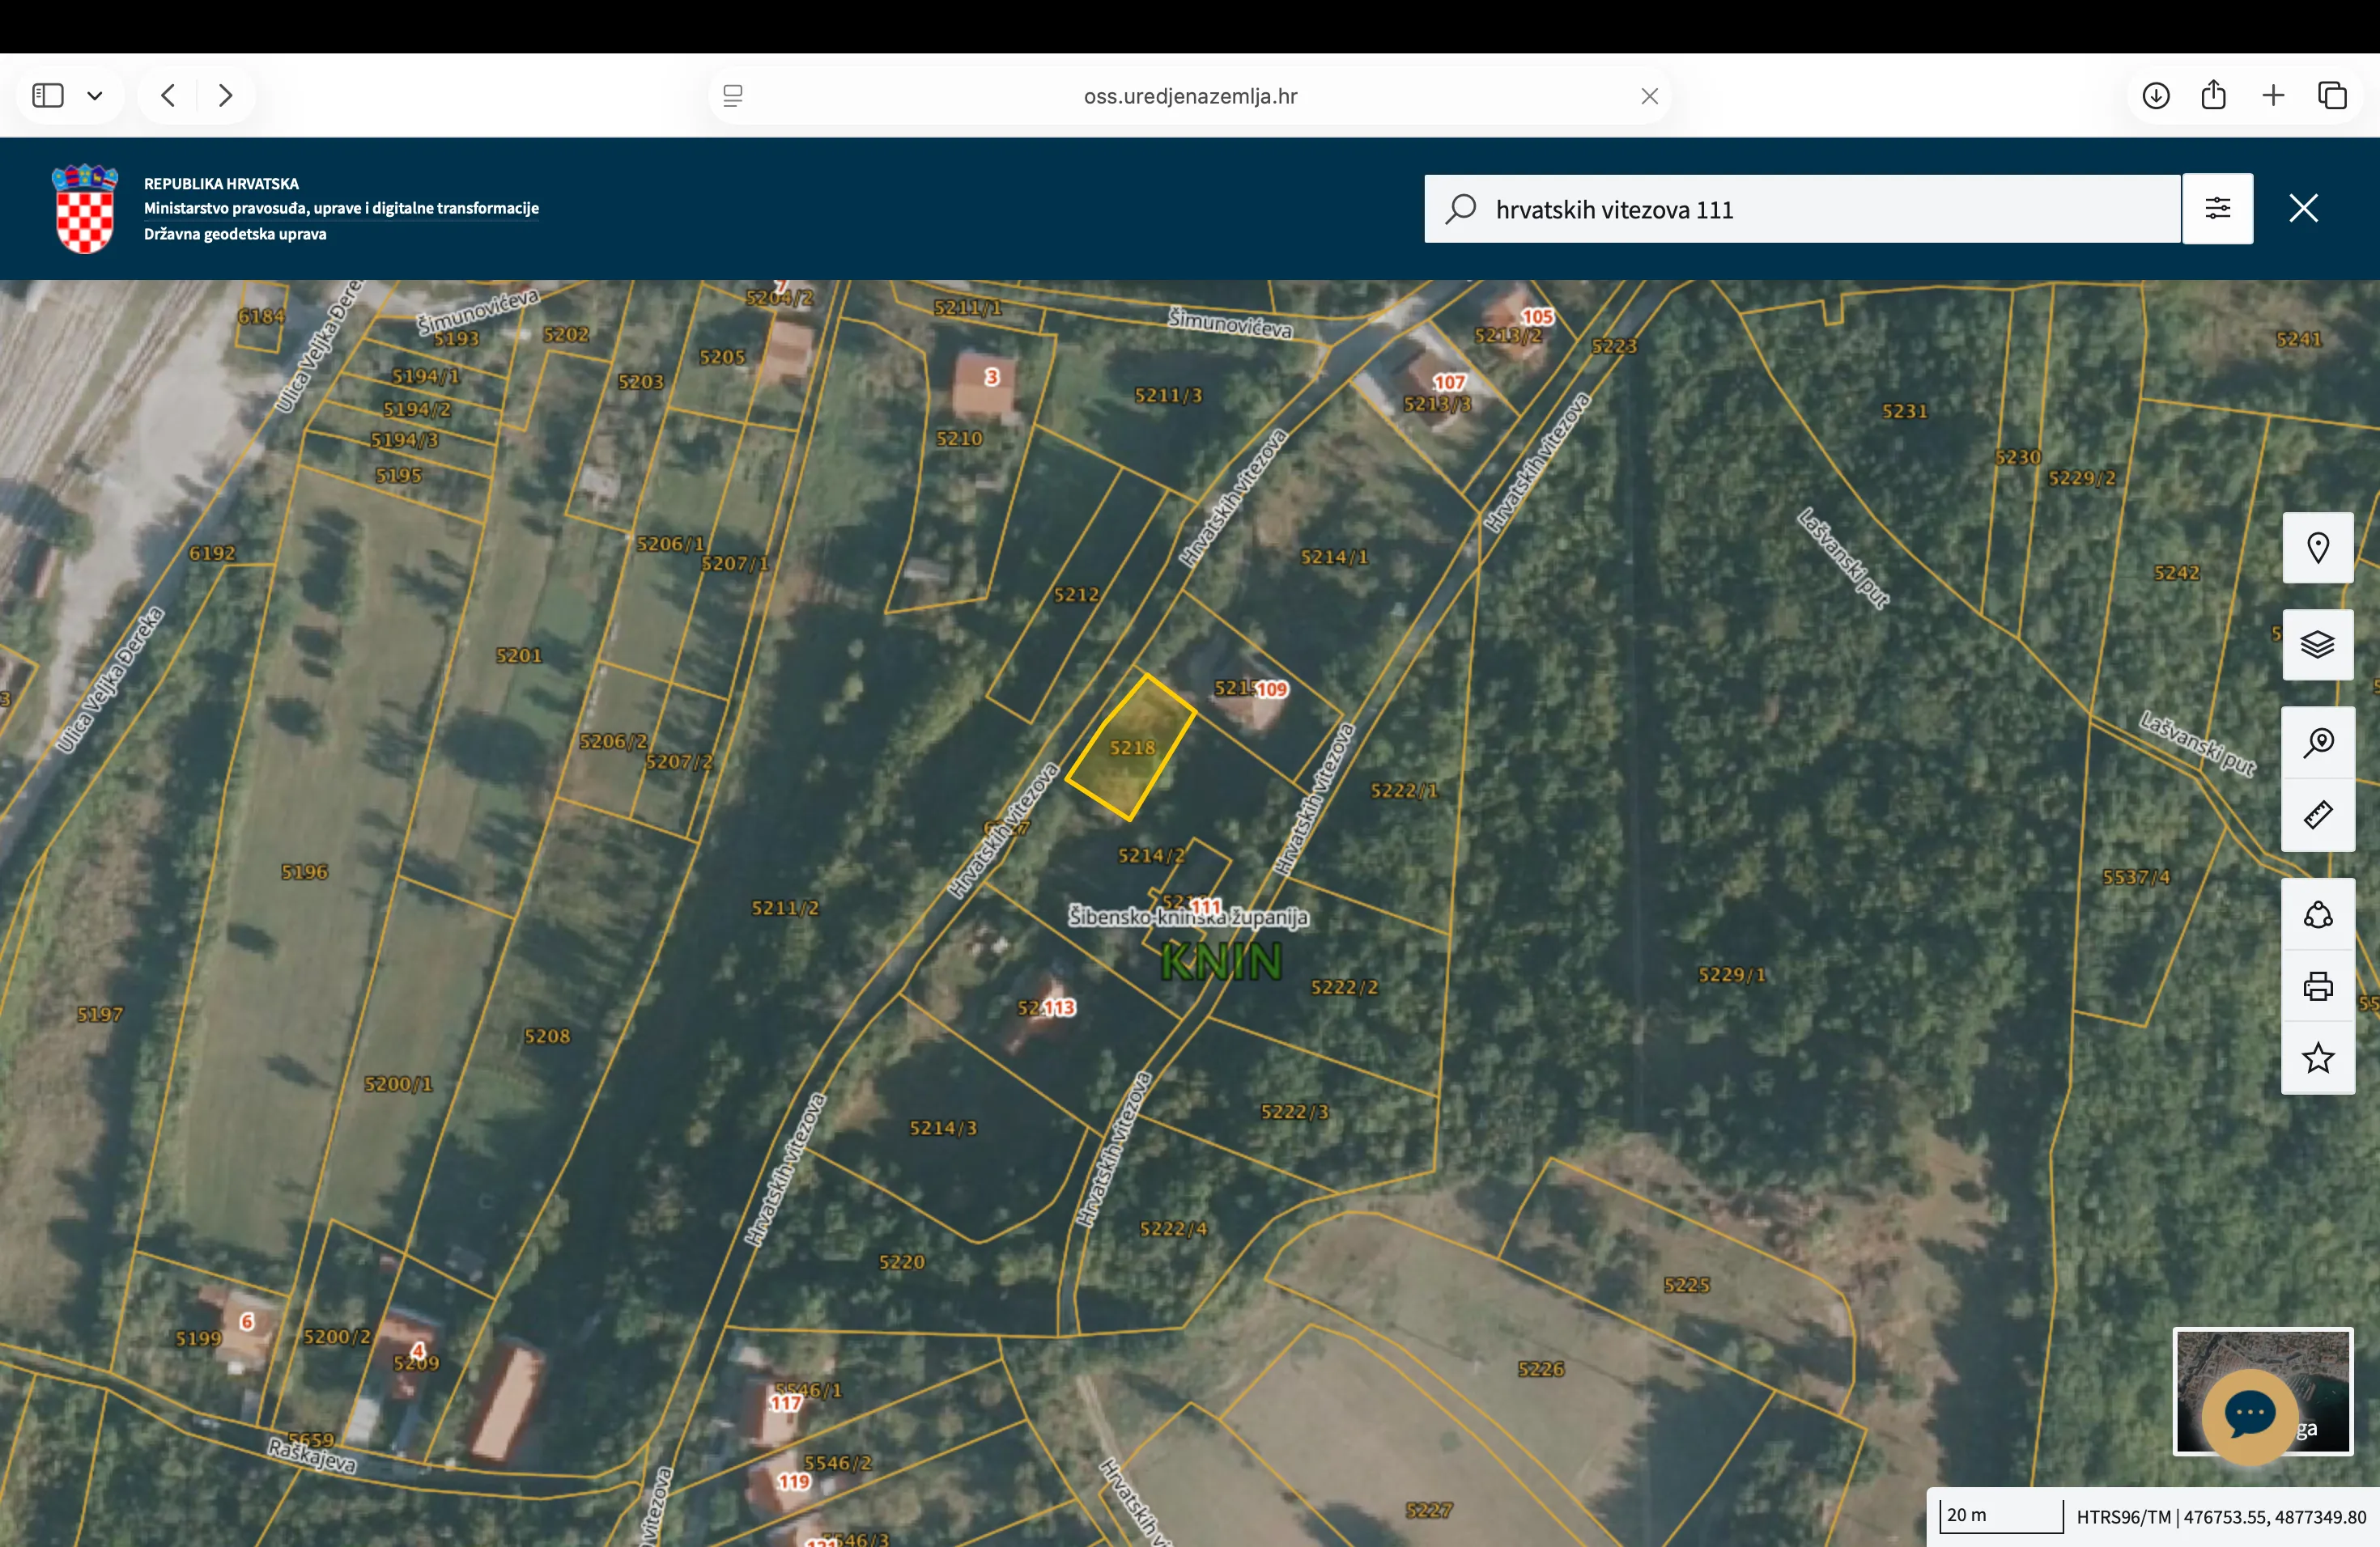Click parcel label 5200/1
2380x1547 pixels.
click(398, 1084)
